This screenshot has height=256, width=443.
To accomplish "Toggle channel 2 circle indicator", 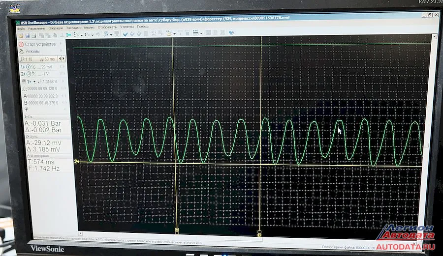I will pos(29,74).
